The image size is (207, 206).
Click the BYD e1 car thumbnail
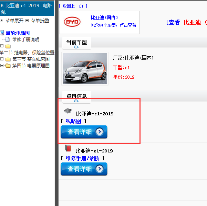[85, 69]
